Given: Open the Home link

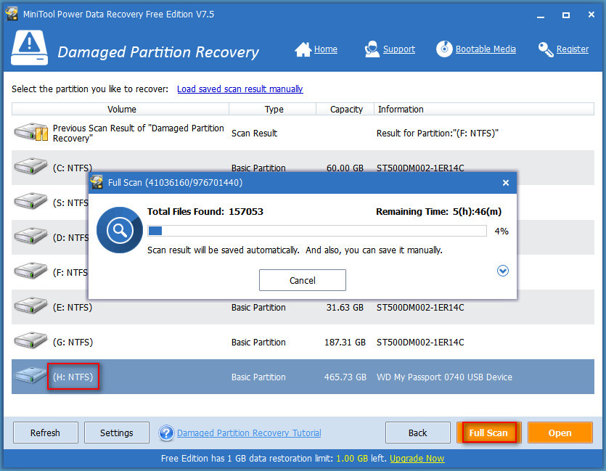Looking at the screenshot, I should [x=325, y=49].
